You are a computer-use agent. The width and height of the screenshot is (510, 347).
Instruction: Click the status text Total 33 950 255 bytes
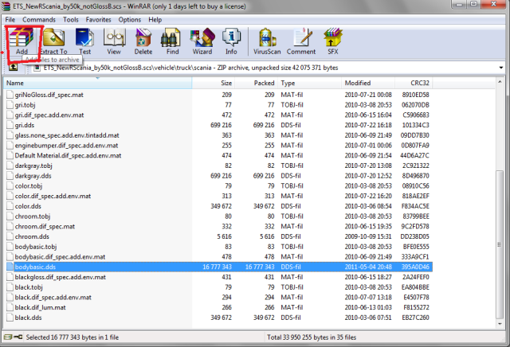pyautogui.click(x=312, y=337)
